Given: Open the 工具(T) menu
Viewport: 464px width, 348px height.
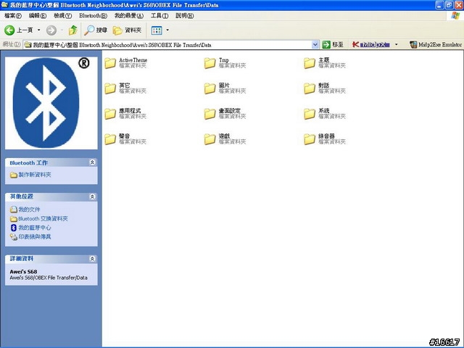Looking at the screenshot, I should pos(159,16).
